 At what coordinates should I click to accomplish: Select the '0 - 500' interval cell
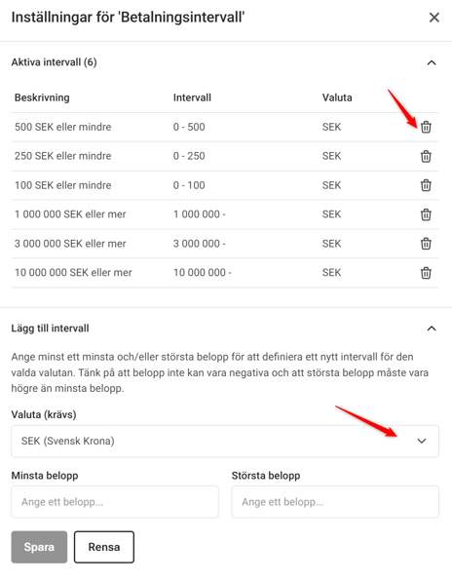tap(189, 127)
